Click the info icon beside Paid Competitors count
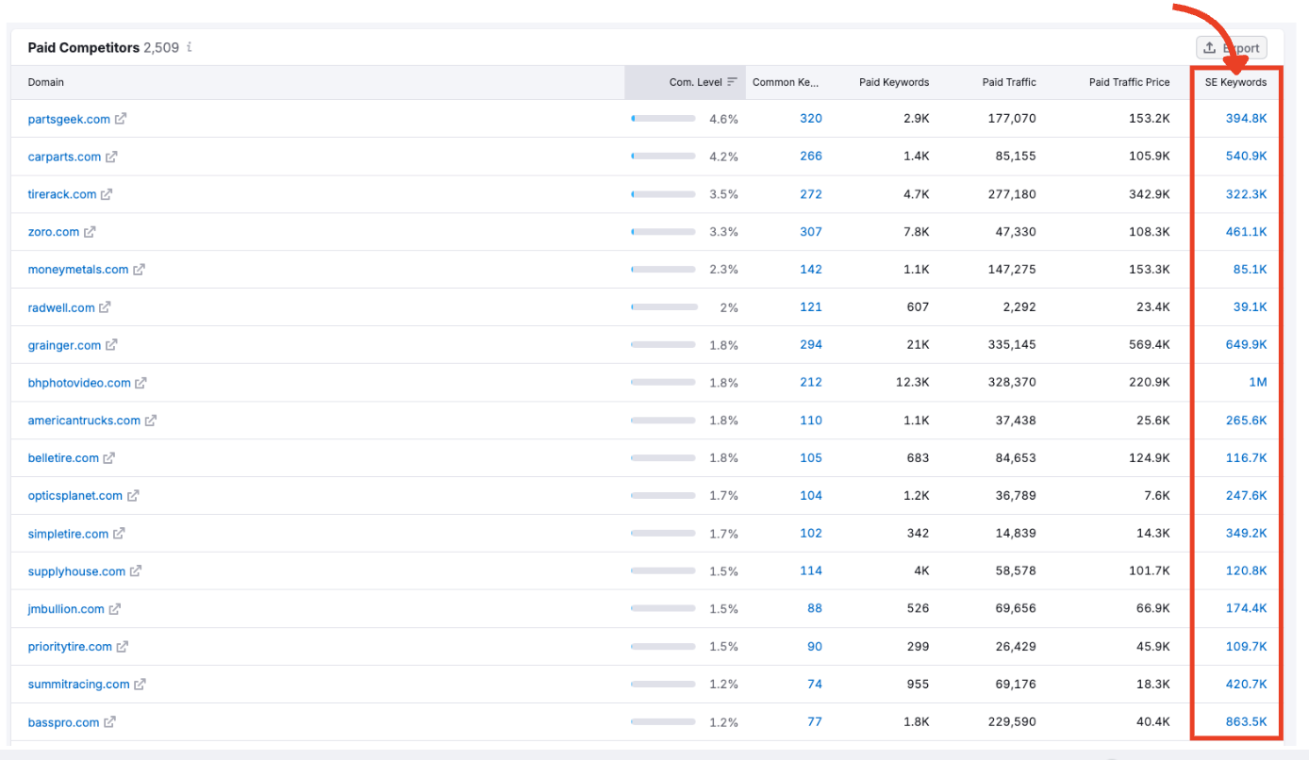 point(188,45)
